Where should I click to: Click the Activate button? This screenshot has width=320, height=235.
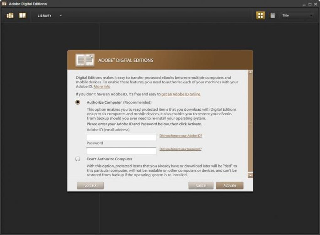(229, 185)
